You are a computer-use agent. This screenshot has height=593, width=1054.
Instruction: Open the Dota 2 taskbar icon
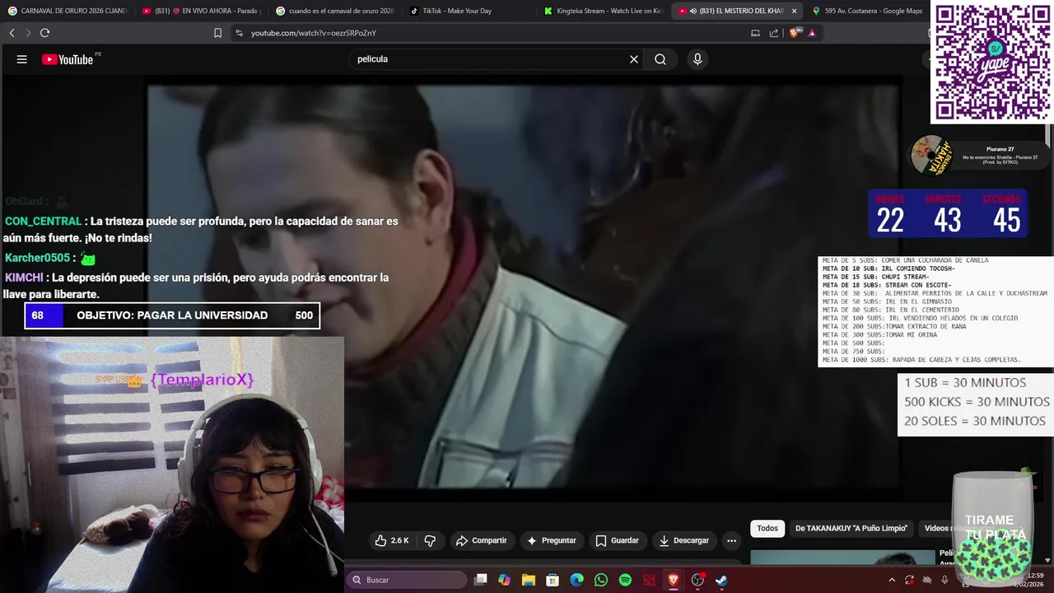coord(649,580)
